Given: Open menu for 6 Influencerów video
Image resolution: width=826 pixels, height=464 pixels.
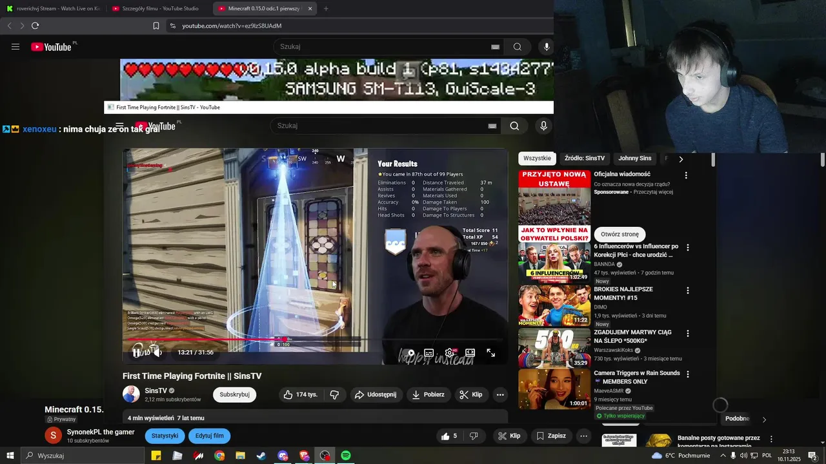Looking at the screenshot, I should 688,247.
